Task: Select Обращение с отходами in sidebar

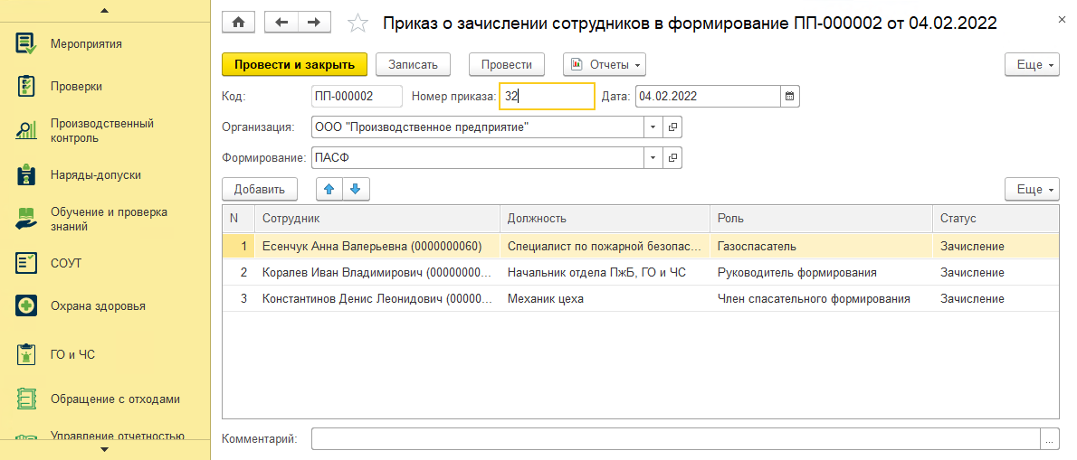Action: pyautogui.click(x=116, y=399)
